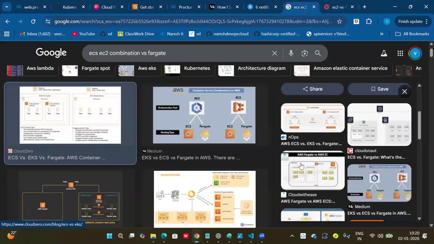434x244 pixels.
Task: Save the image with the Save button
Action: point(379,89)
